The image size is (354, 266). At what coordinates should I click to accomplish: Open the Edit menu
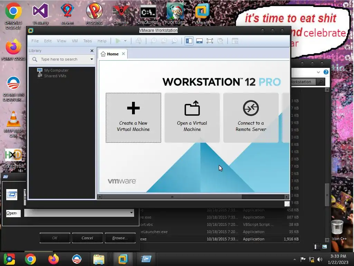coord(48,41)
